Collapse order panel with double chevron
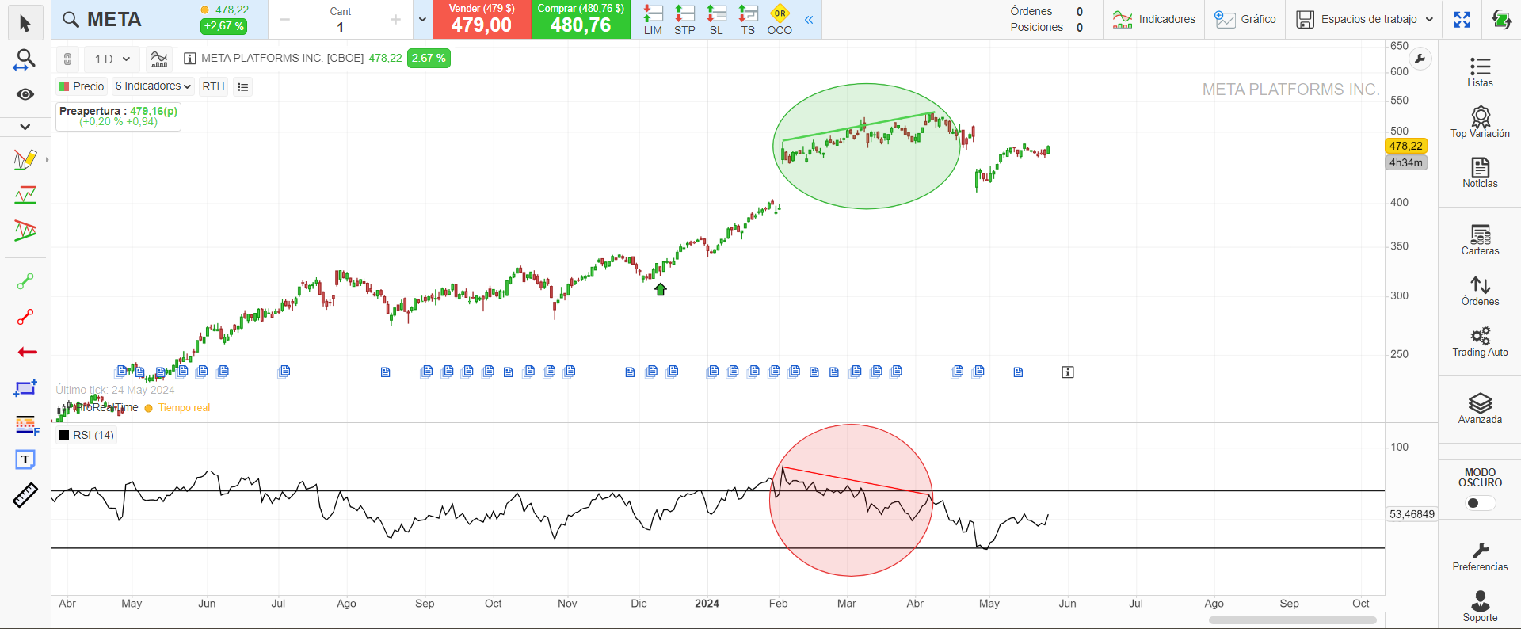This screenshot has height=629, width=1521. tap(809, 20)
